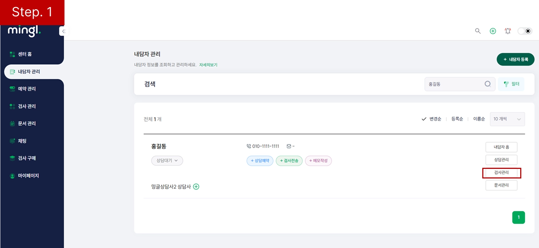Click the 검사전송 green tag button

289,161
